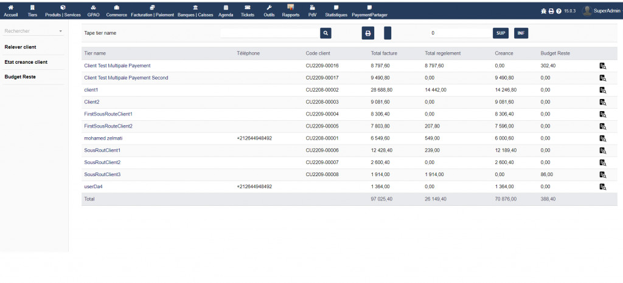This screenshot has height=283, width=623.
Task: Click detail icon for userDa4 row
Action: (x=602, y=187)
